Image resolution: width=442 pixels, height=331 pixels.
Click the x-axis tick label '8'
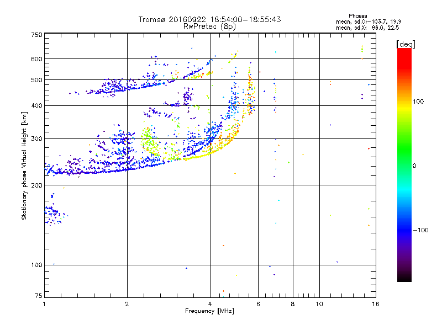tap(293, 304)
